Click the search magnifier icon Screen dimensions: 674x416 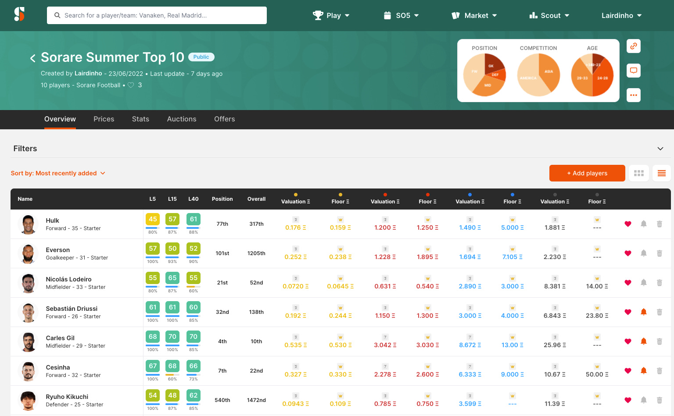(57, 15)
